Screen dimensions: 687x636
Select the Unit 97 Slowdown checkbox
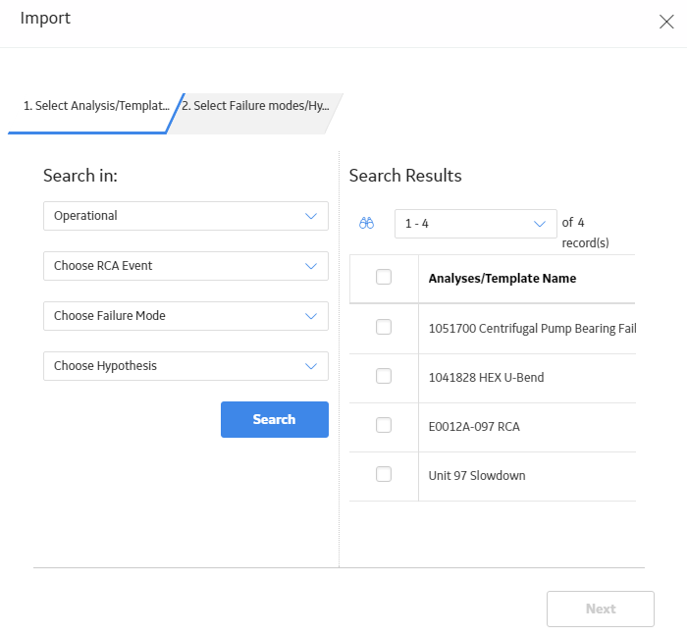tap(384, 474)
